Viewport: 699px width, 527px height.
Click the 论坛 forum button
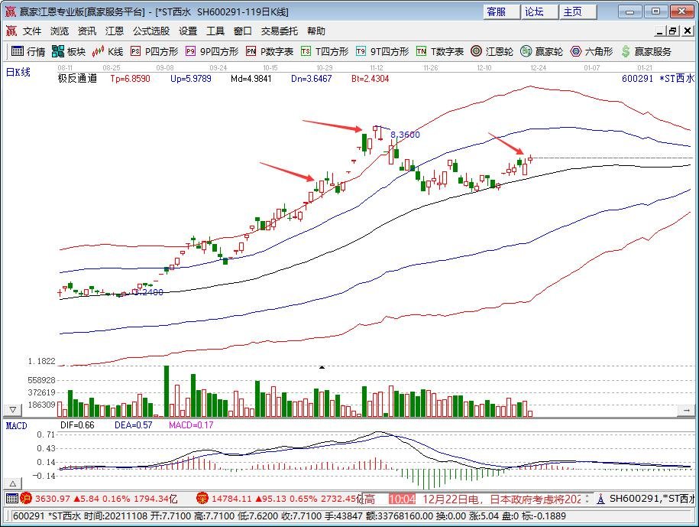(x=540, y=11)
